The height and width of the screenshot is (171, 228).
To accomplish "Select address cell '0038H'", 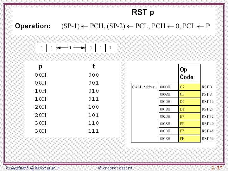I will (169, 139).
